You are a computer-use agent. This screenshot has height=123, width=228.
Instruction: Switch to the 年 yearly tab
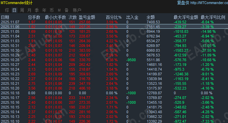tap(44, 10)
